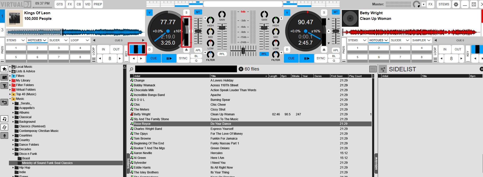Click the file count options circle icon
The image size is (483, 177).
241,69
